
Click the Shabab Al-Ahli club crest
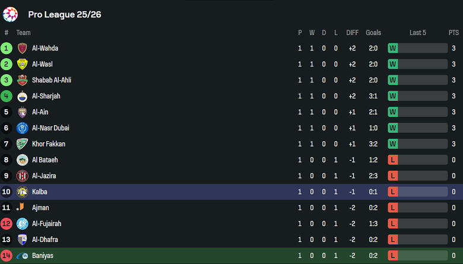click(x=23, y=80)
